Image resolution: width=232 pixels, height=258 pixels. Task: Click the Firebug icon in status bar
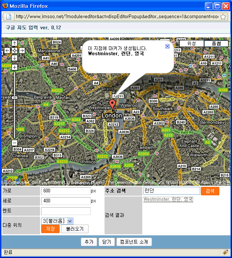click(x=225, y=252)
